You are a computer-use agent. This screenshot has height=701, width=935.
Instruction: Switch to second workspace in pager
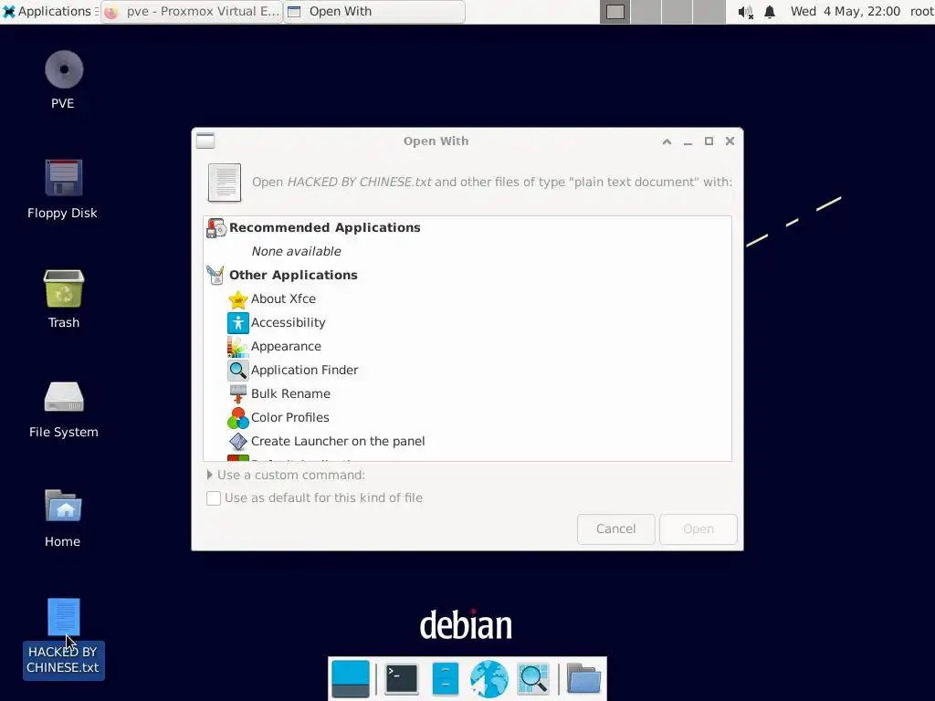click(x=646, y=12)
